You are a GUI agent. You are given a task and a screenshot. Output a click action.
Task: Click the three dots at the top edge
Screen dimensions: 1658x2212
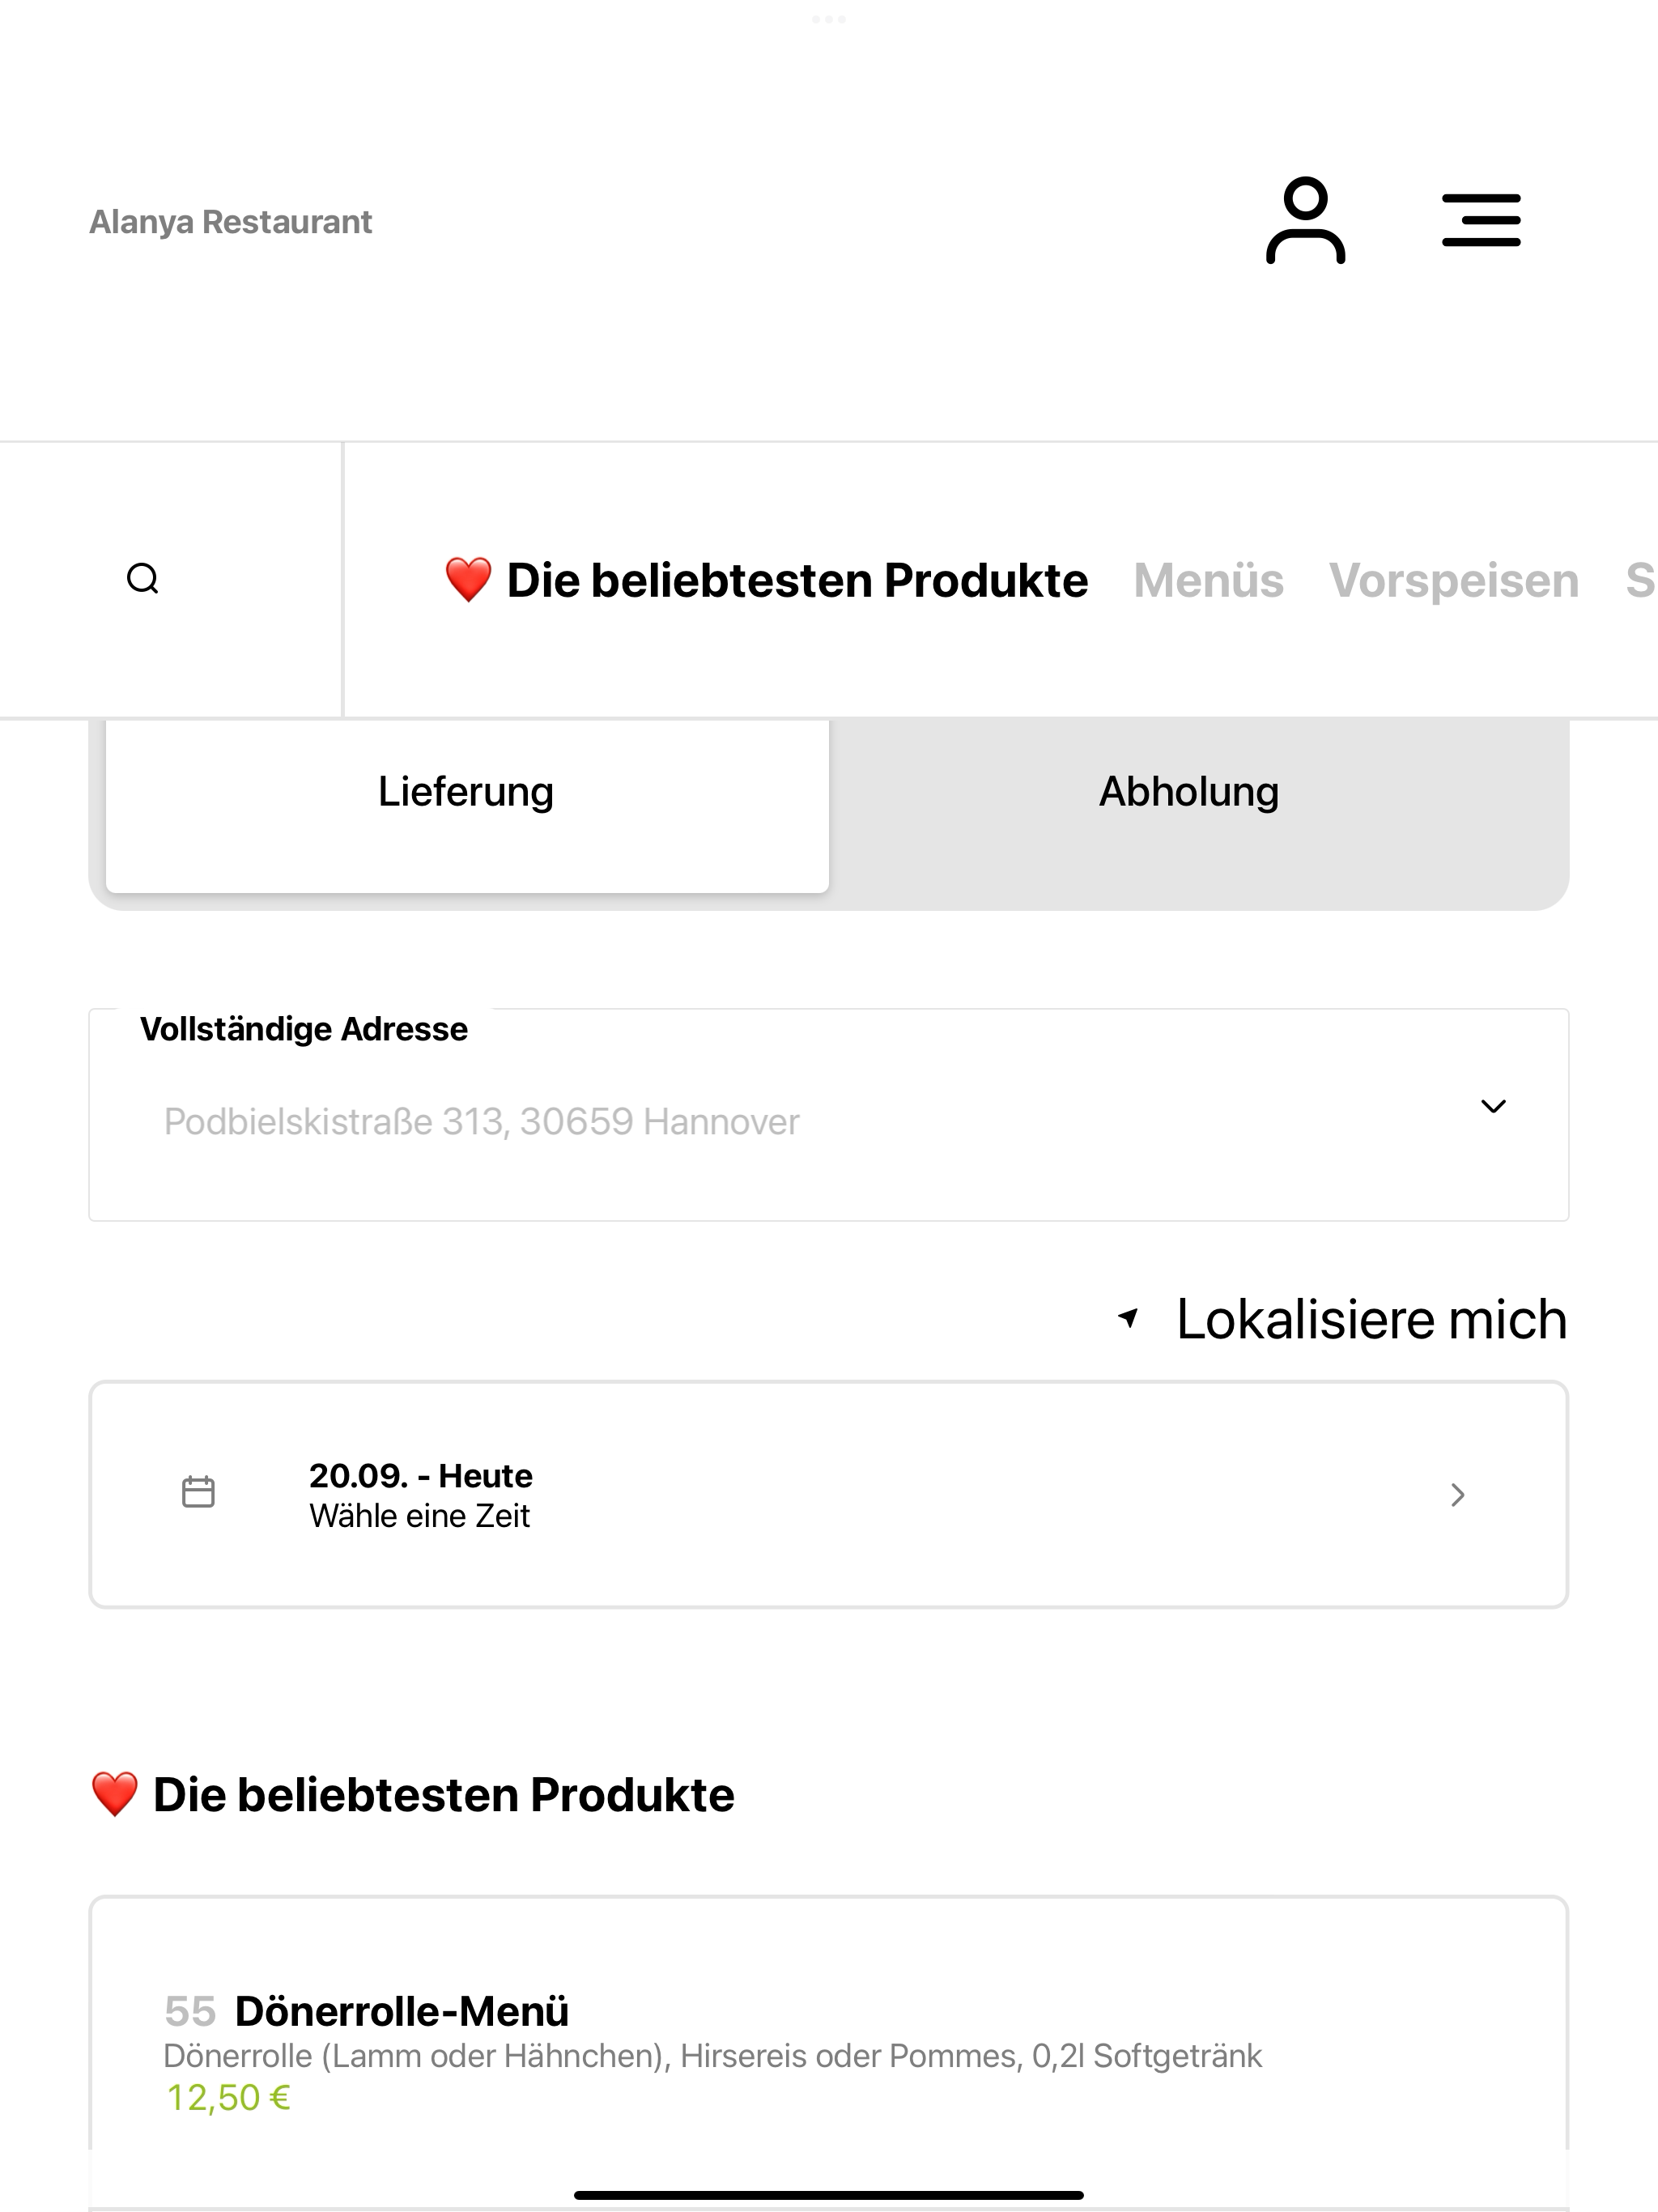[829, 19]
